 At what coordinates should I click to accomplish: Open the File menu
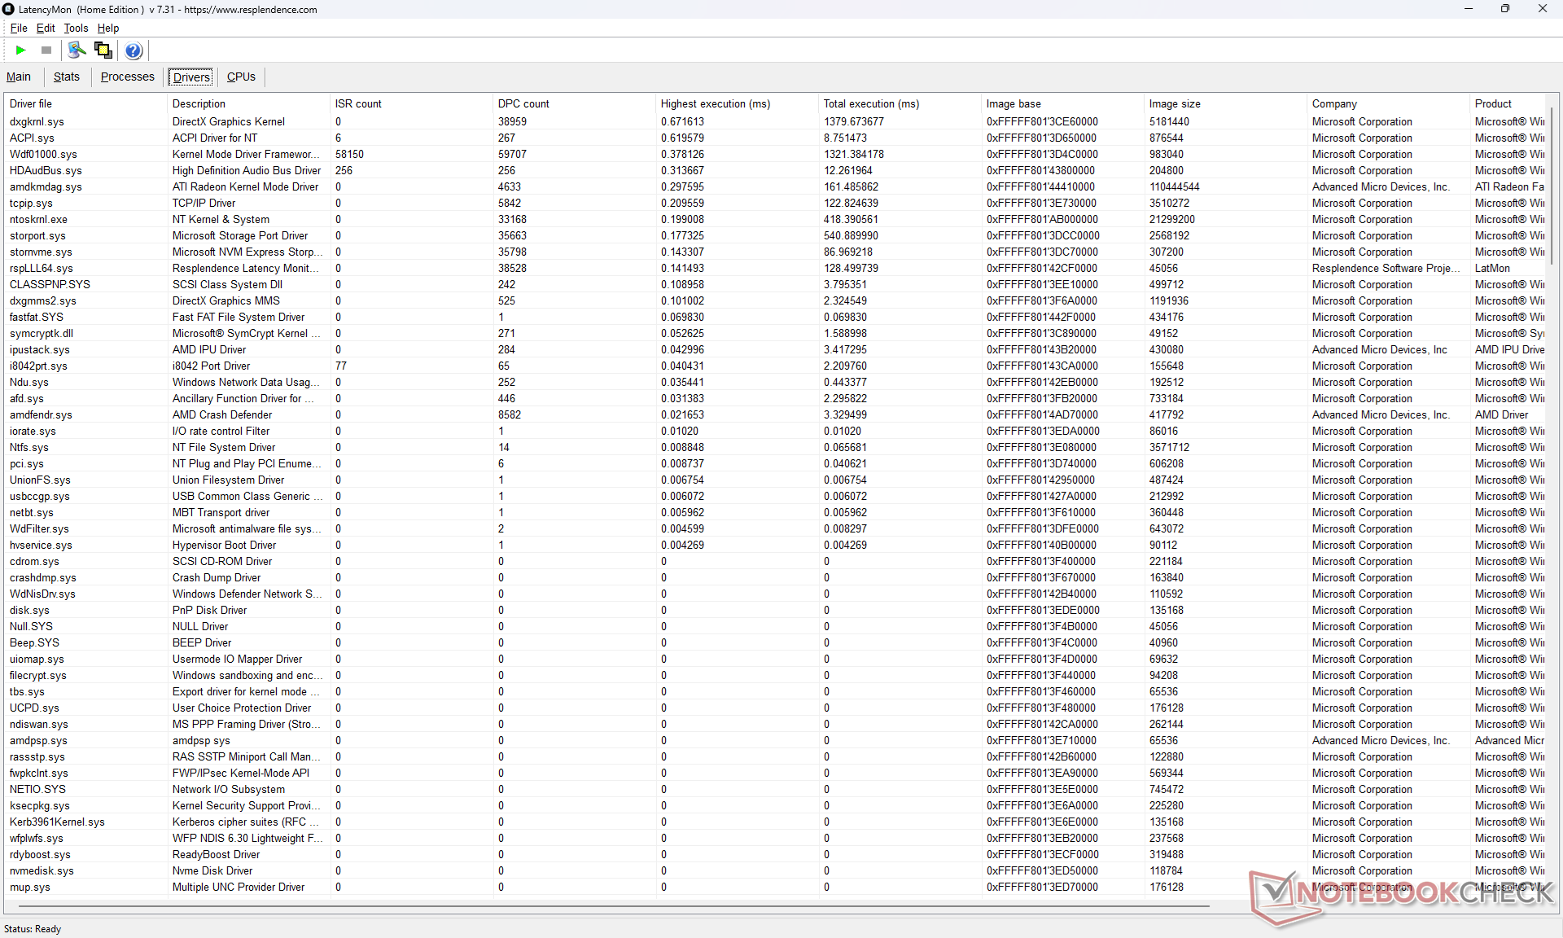pos(19,28)
